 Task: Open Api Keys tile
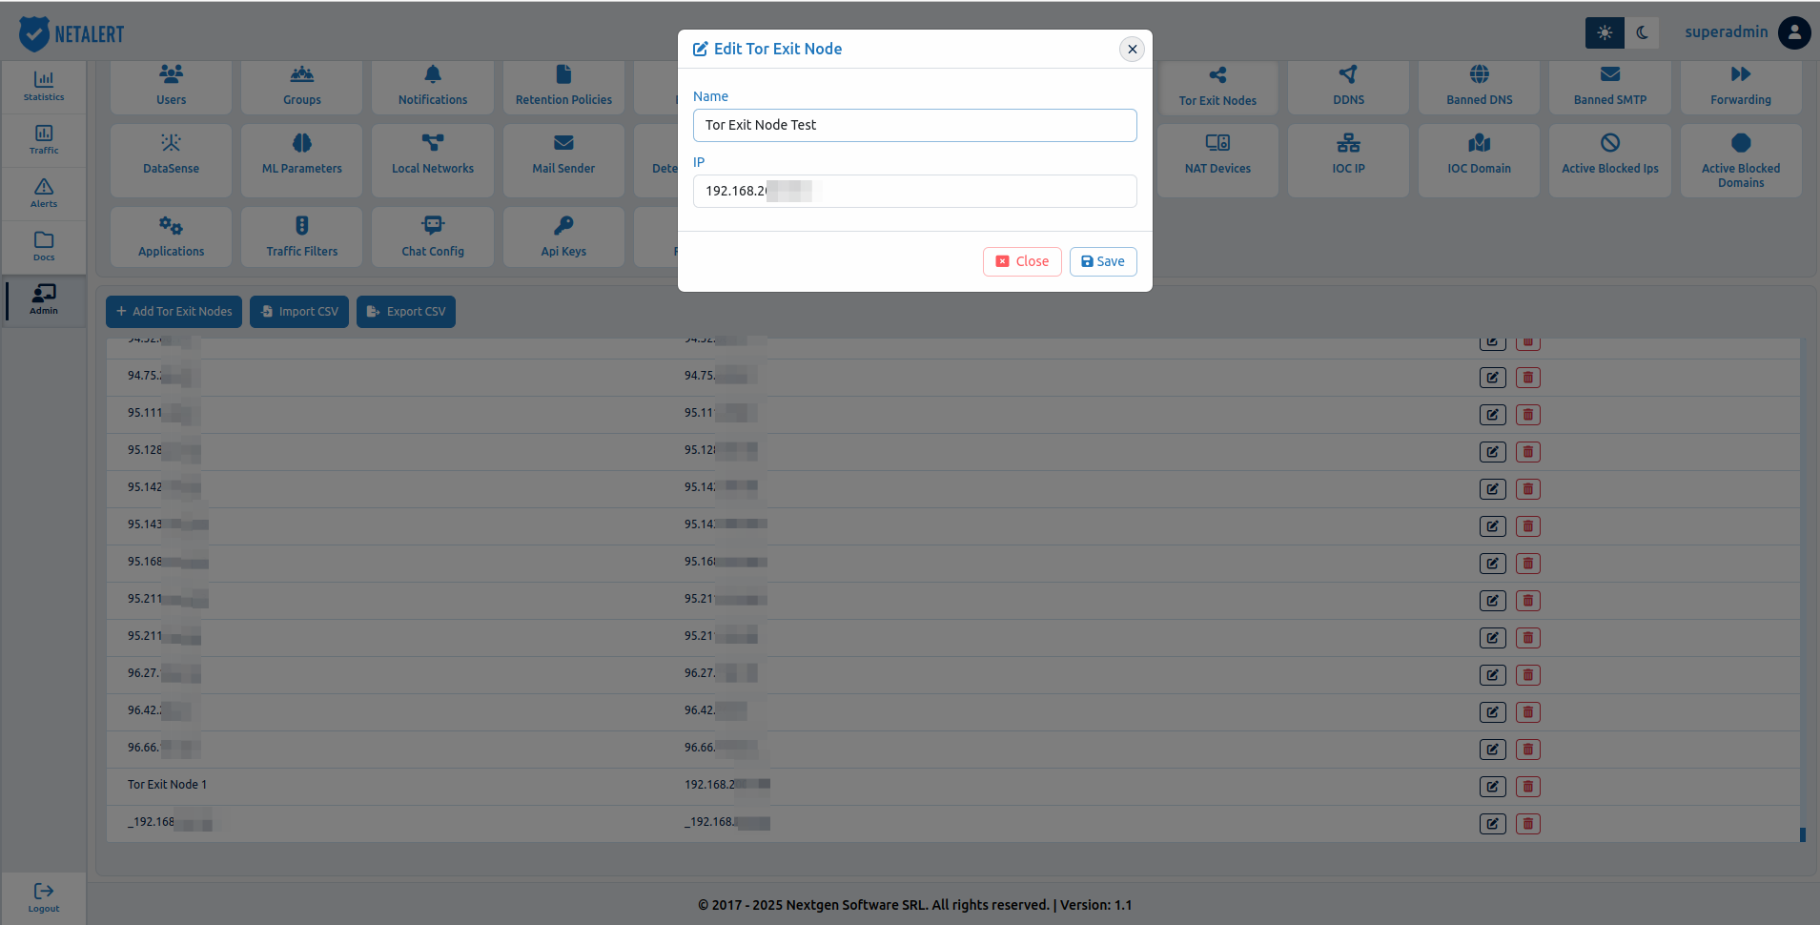pos(563,236)
